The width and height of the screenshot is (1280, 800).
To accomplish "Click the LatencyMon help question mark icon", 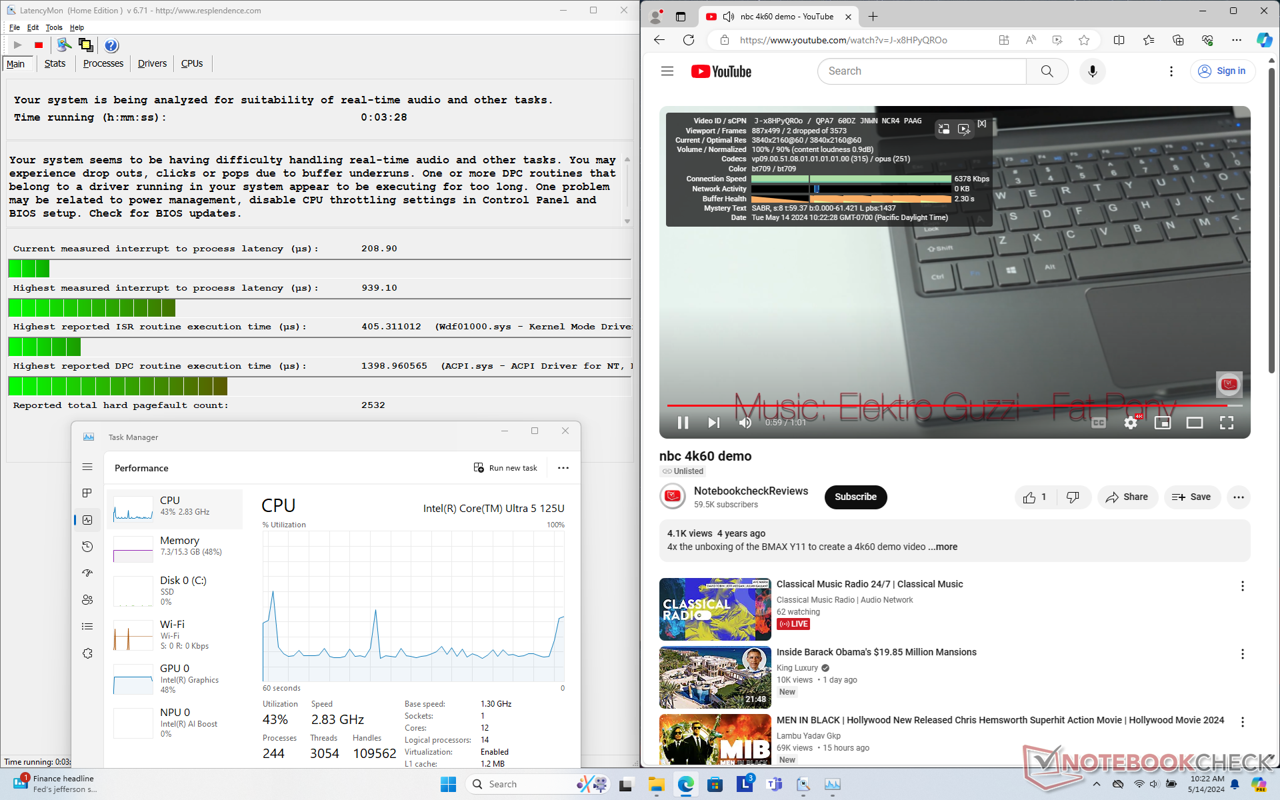I will (x=111, y=45).
